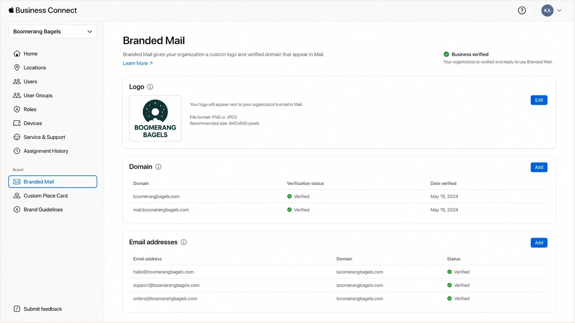The width and height of the screenshot is (575, 323).
Task: Click the mail.boomerangbagels.com domain cell
Action: coord(161,210)
